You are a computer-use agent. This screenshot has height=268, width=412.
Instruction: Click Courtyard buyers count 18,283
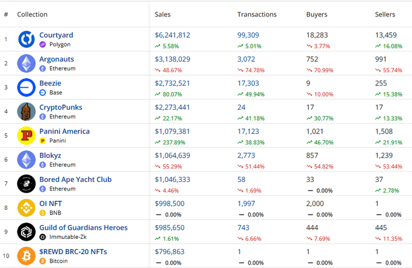317,35
